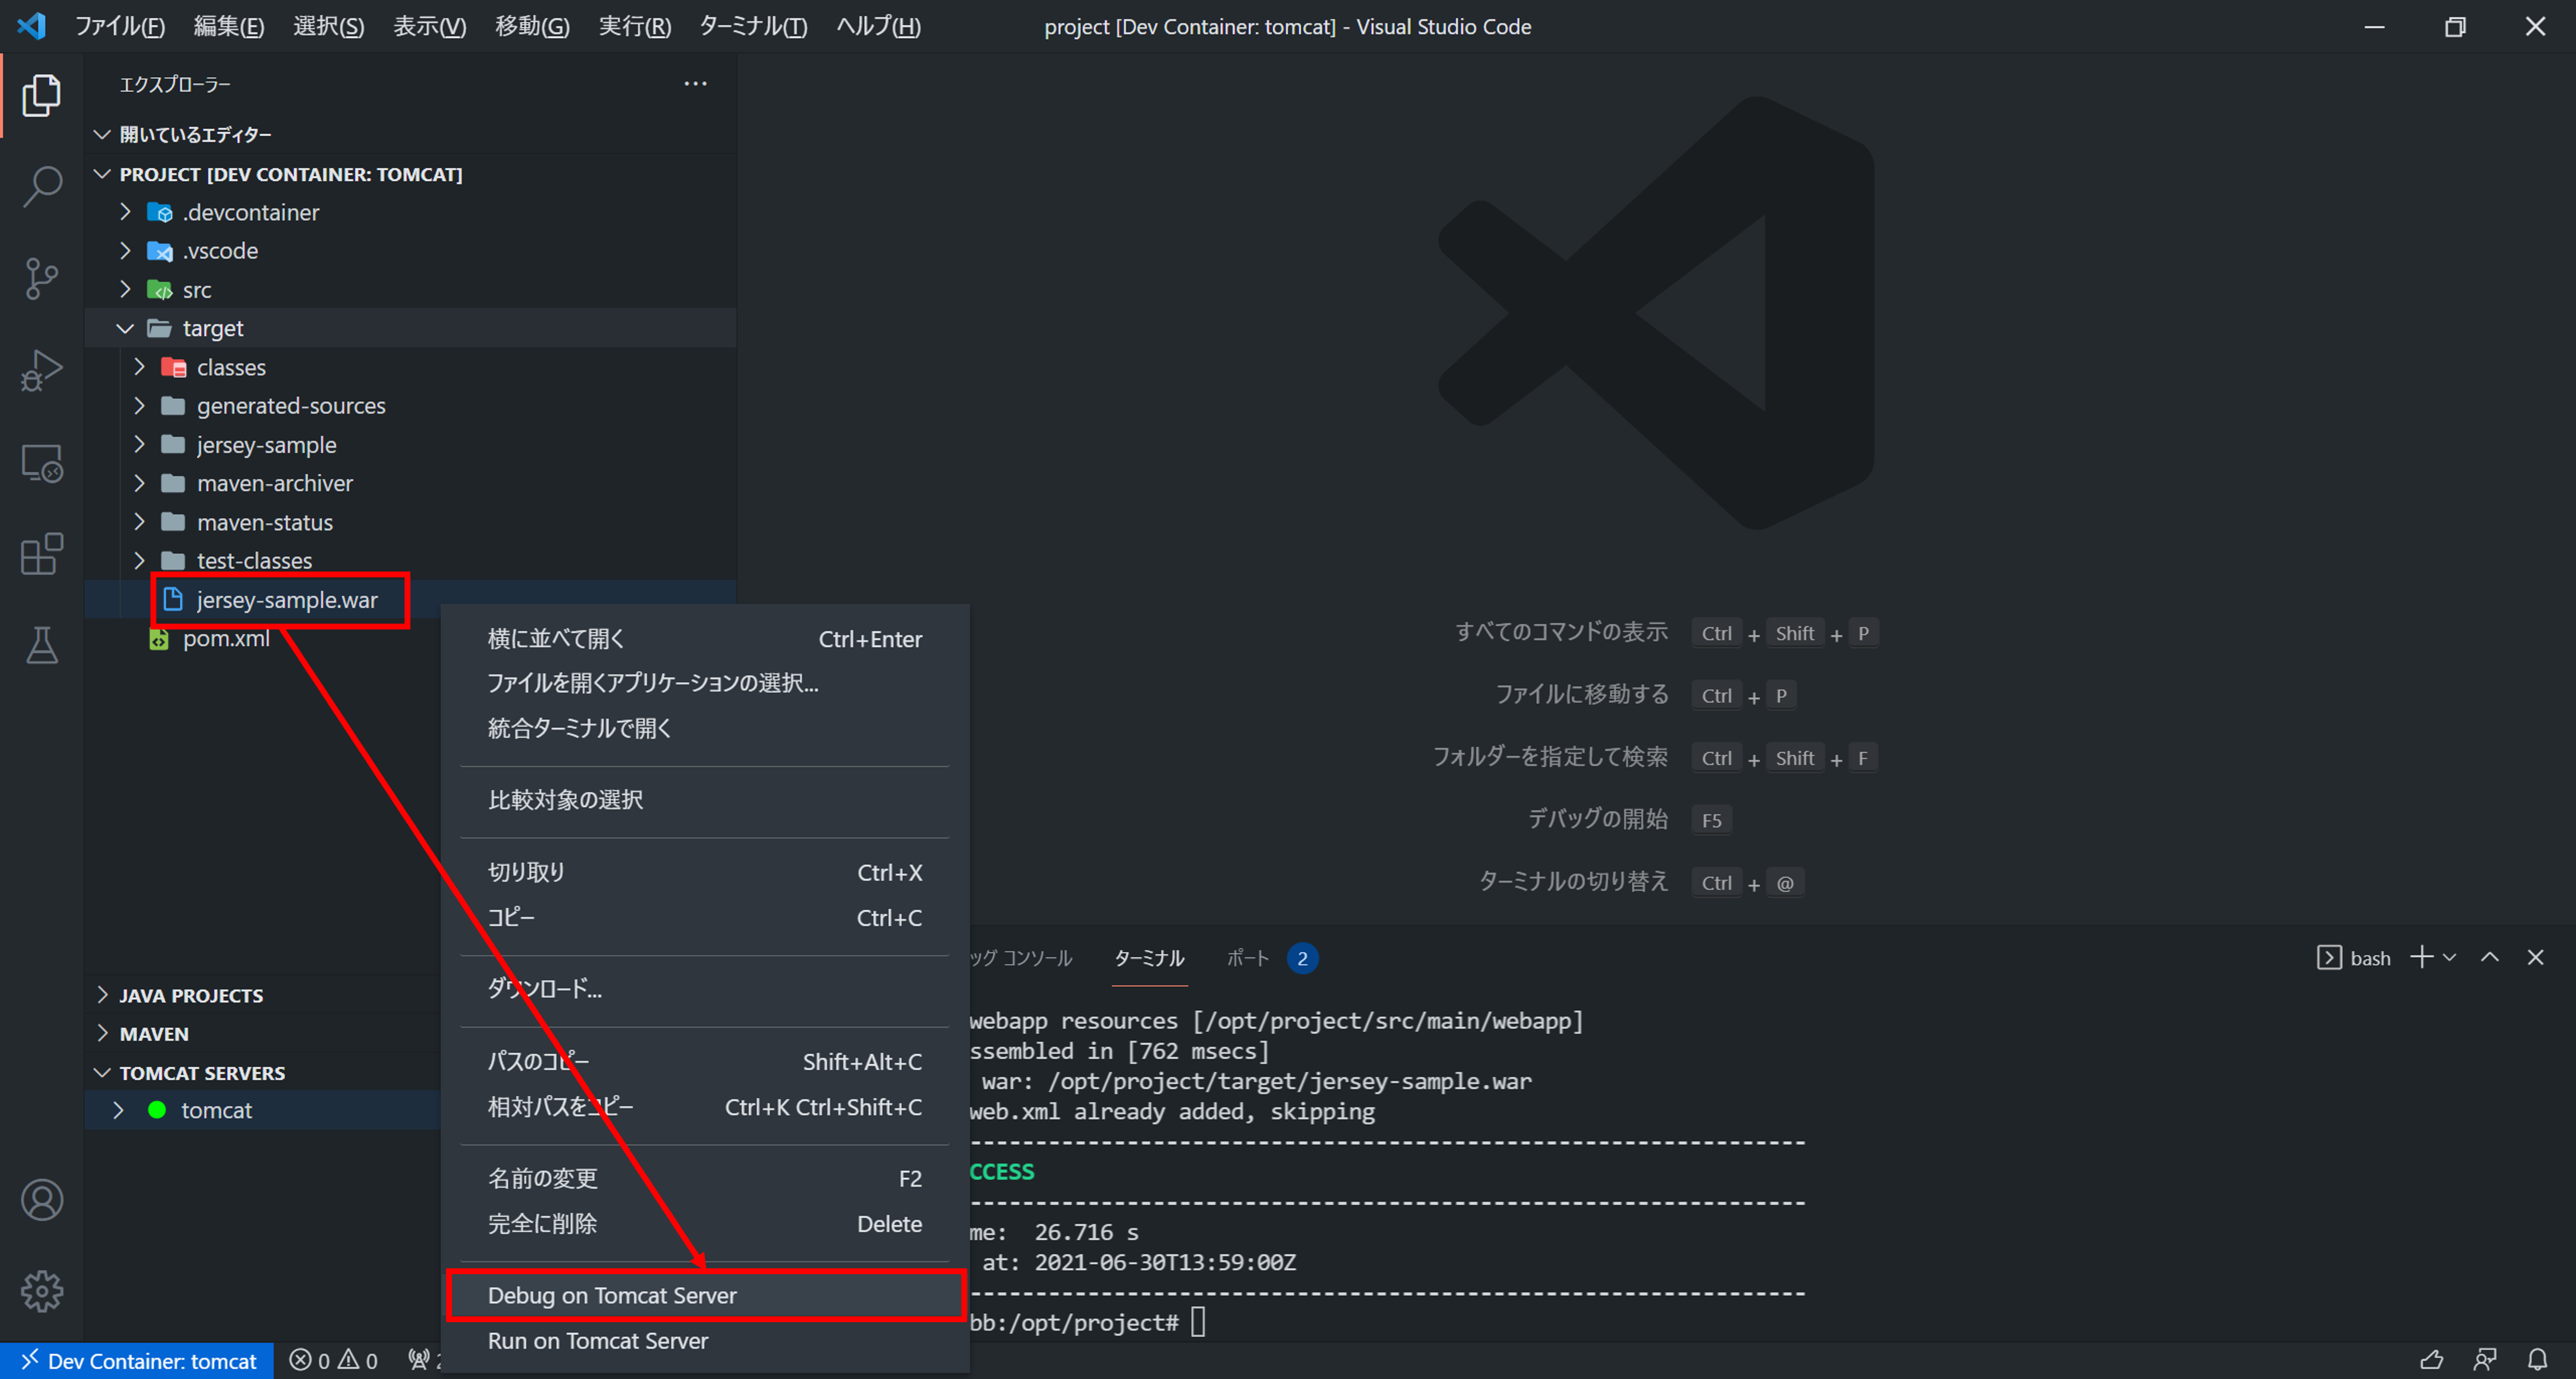This screenshot has height=1379, width=2576.
Task: Open Source Control view icon
Action: pyautogui.click(x=42, y=278)
